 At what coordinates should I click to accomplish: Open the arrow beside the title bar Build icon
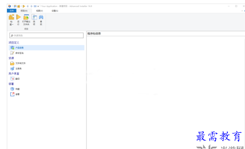point(21,6)
